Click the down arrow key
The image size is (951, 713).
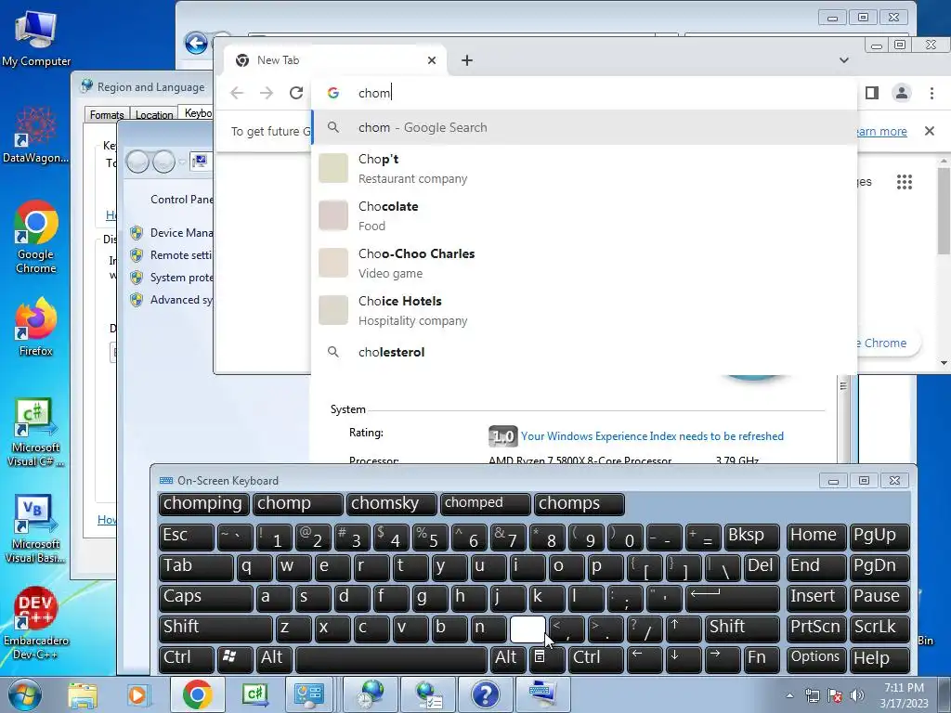pyautogui.click(x=684, y=658)
